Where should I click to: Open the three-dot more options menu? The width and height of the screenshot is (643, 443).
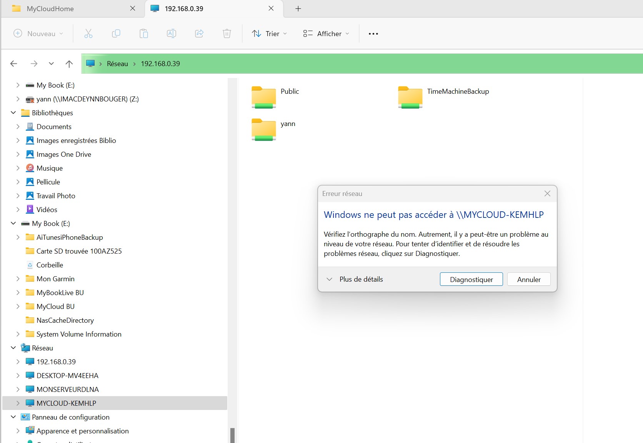373,34
